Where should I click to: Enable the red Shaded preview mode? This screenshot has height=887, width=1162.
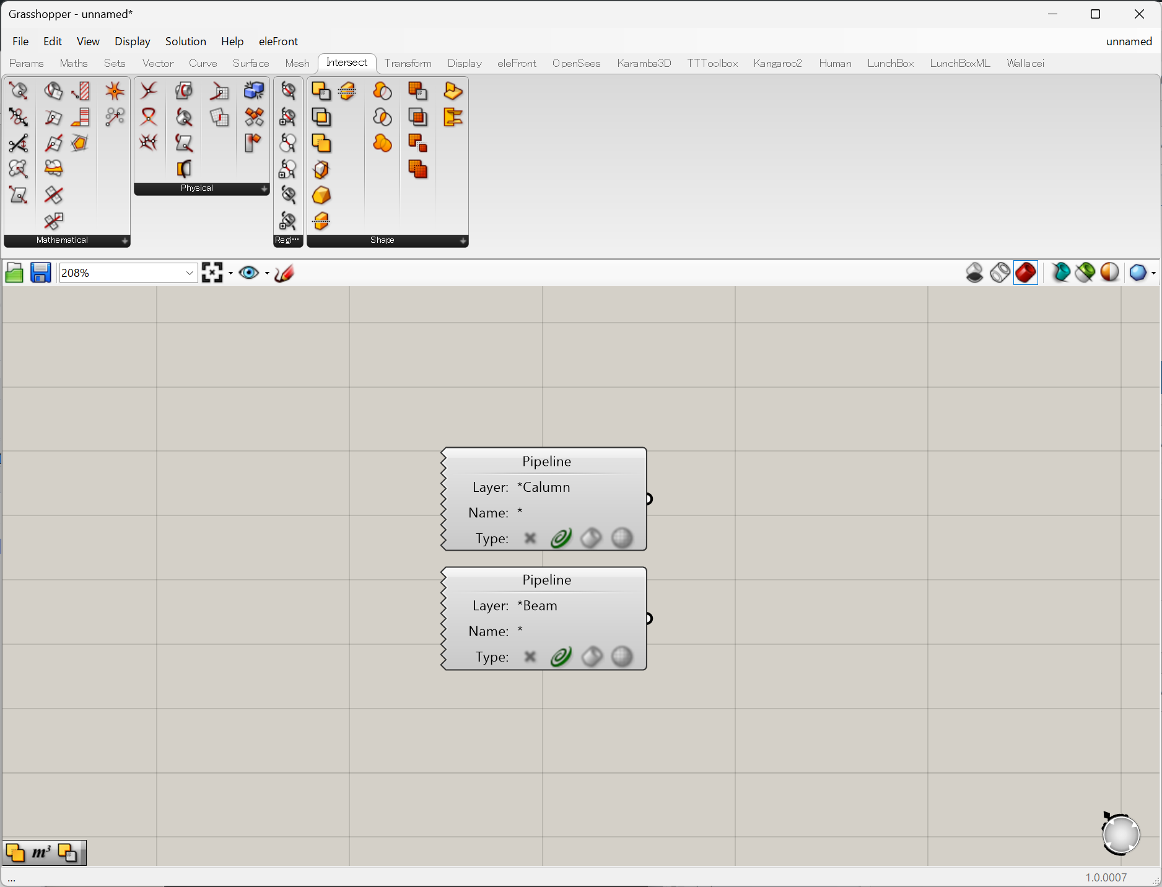click(x=1026, y=273)
